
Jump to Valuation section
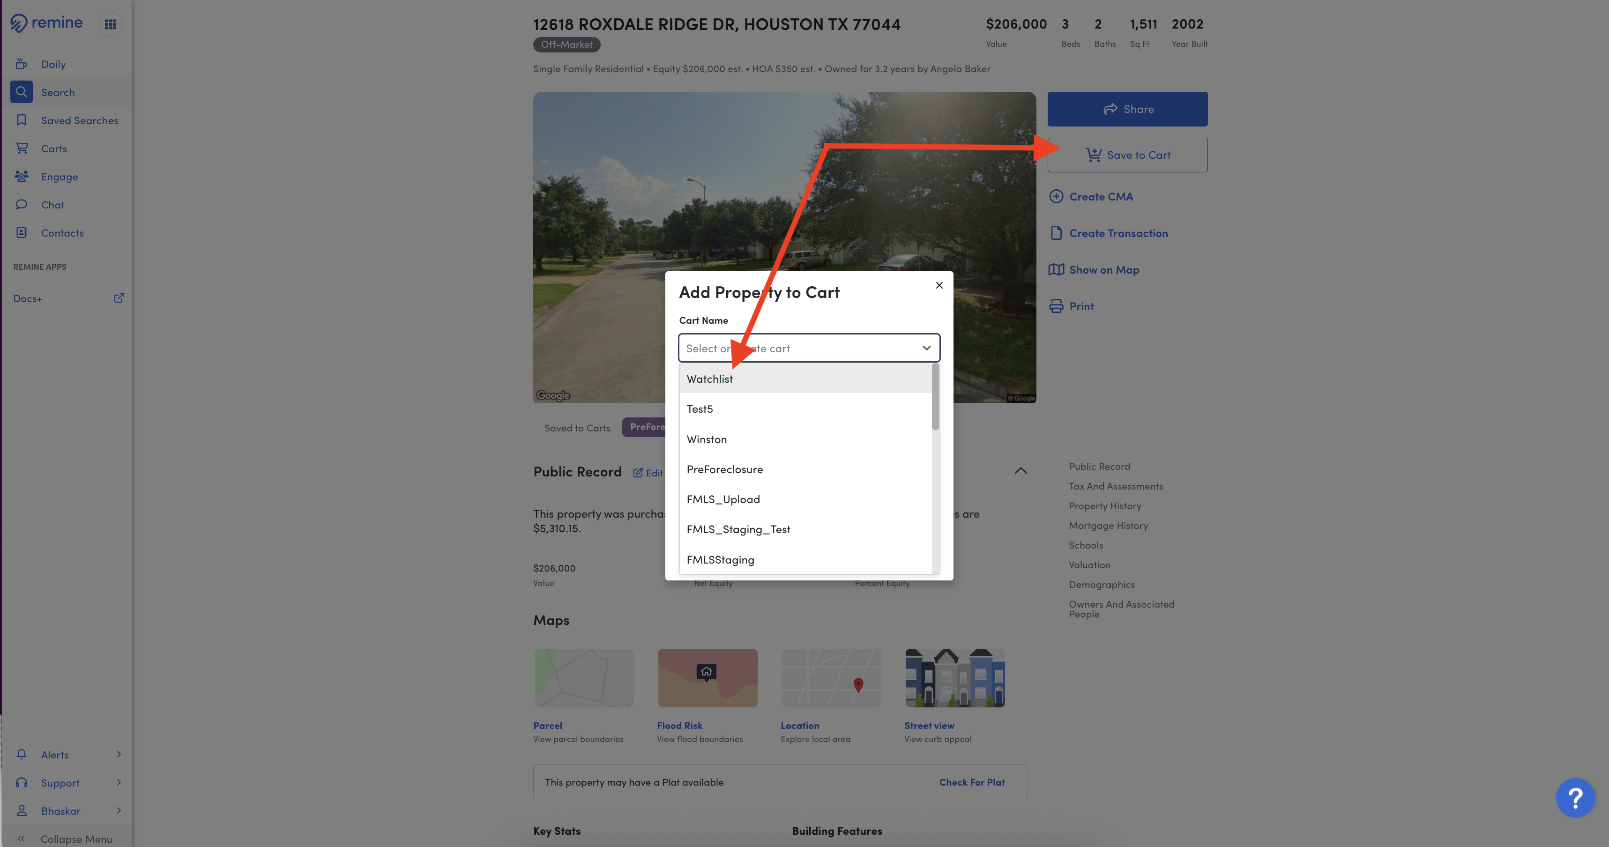(1089, 565)
